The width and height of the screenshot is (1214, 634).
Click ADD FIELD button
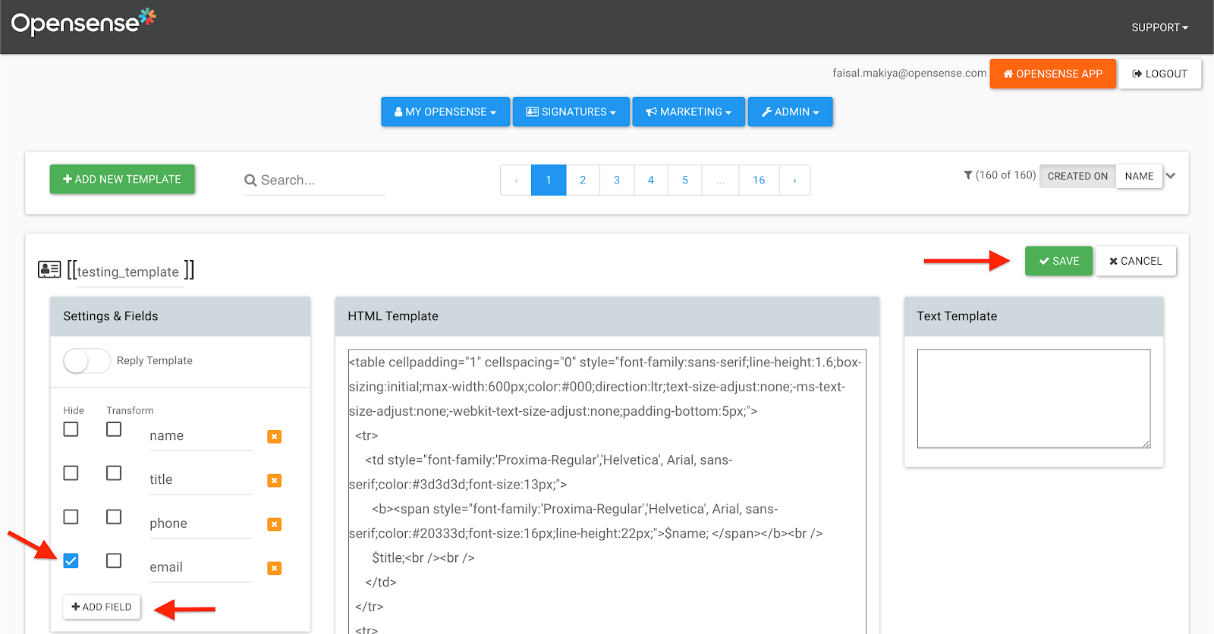point(102,607)
